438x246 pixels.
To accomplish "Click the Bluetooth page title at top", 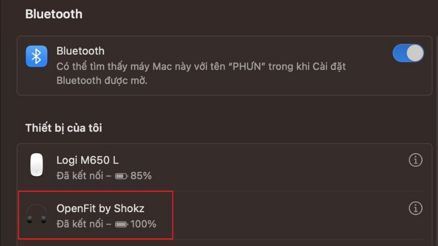I will (x=54, y=14).
